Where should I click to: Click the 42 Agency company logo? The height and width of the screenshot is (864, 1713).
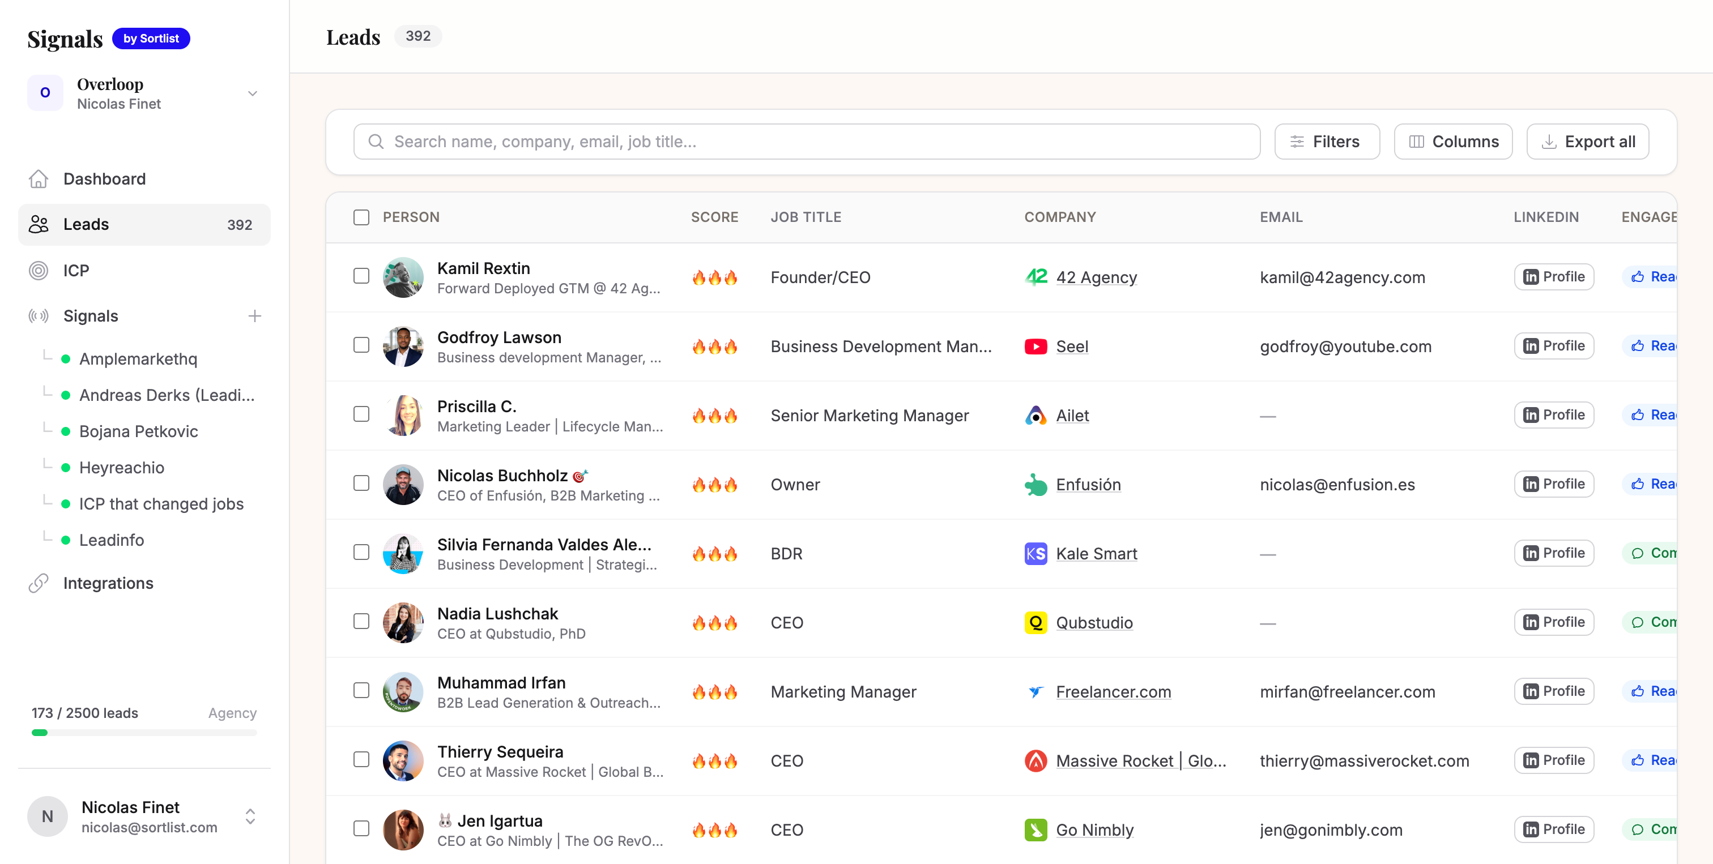(1036, 277)
